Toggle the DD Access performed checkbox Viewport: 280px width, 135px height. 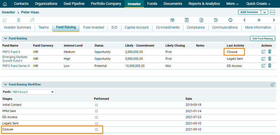(x=97, y=117)
